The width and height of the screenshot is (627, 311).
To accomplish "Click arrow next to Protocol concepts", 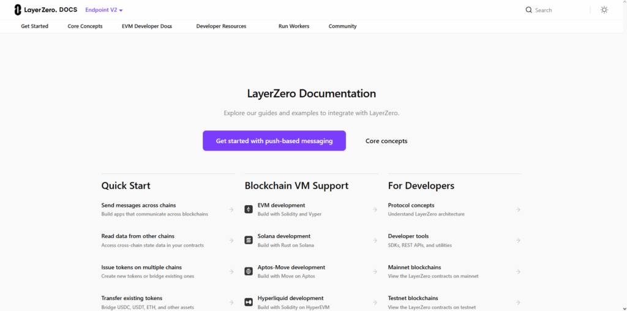I will point(518,209).
